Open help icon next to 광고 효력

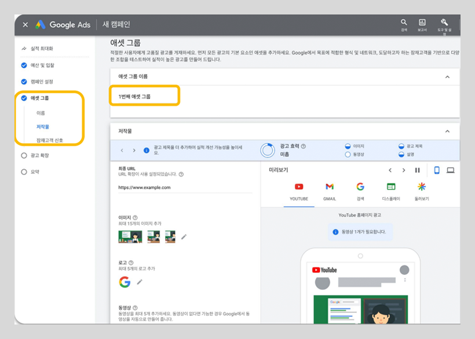pos(304,146)
